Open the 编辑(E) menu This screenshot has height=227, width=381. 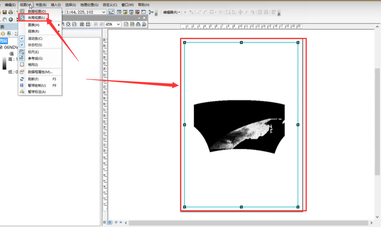tap(10, 5)
